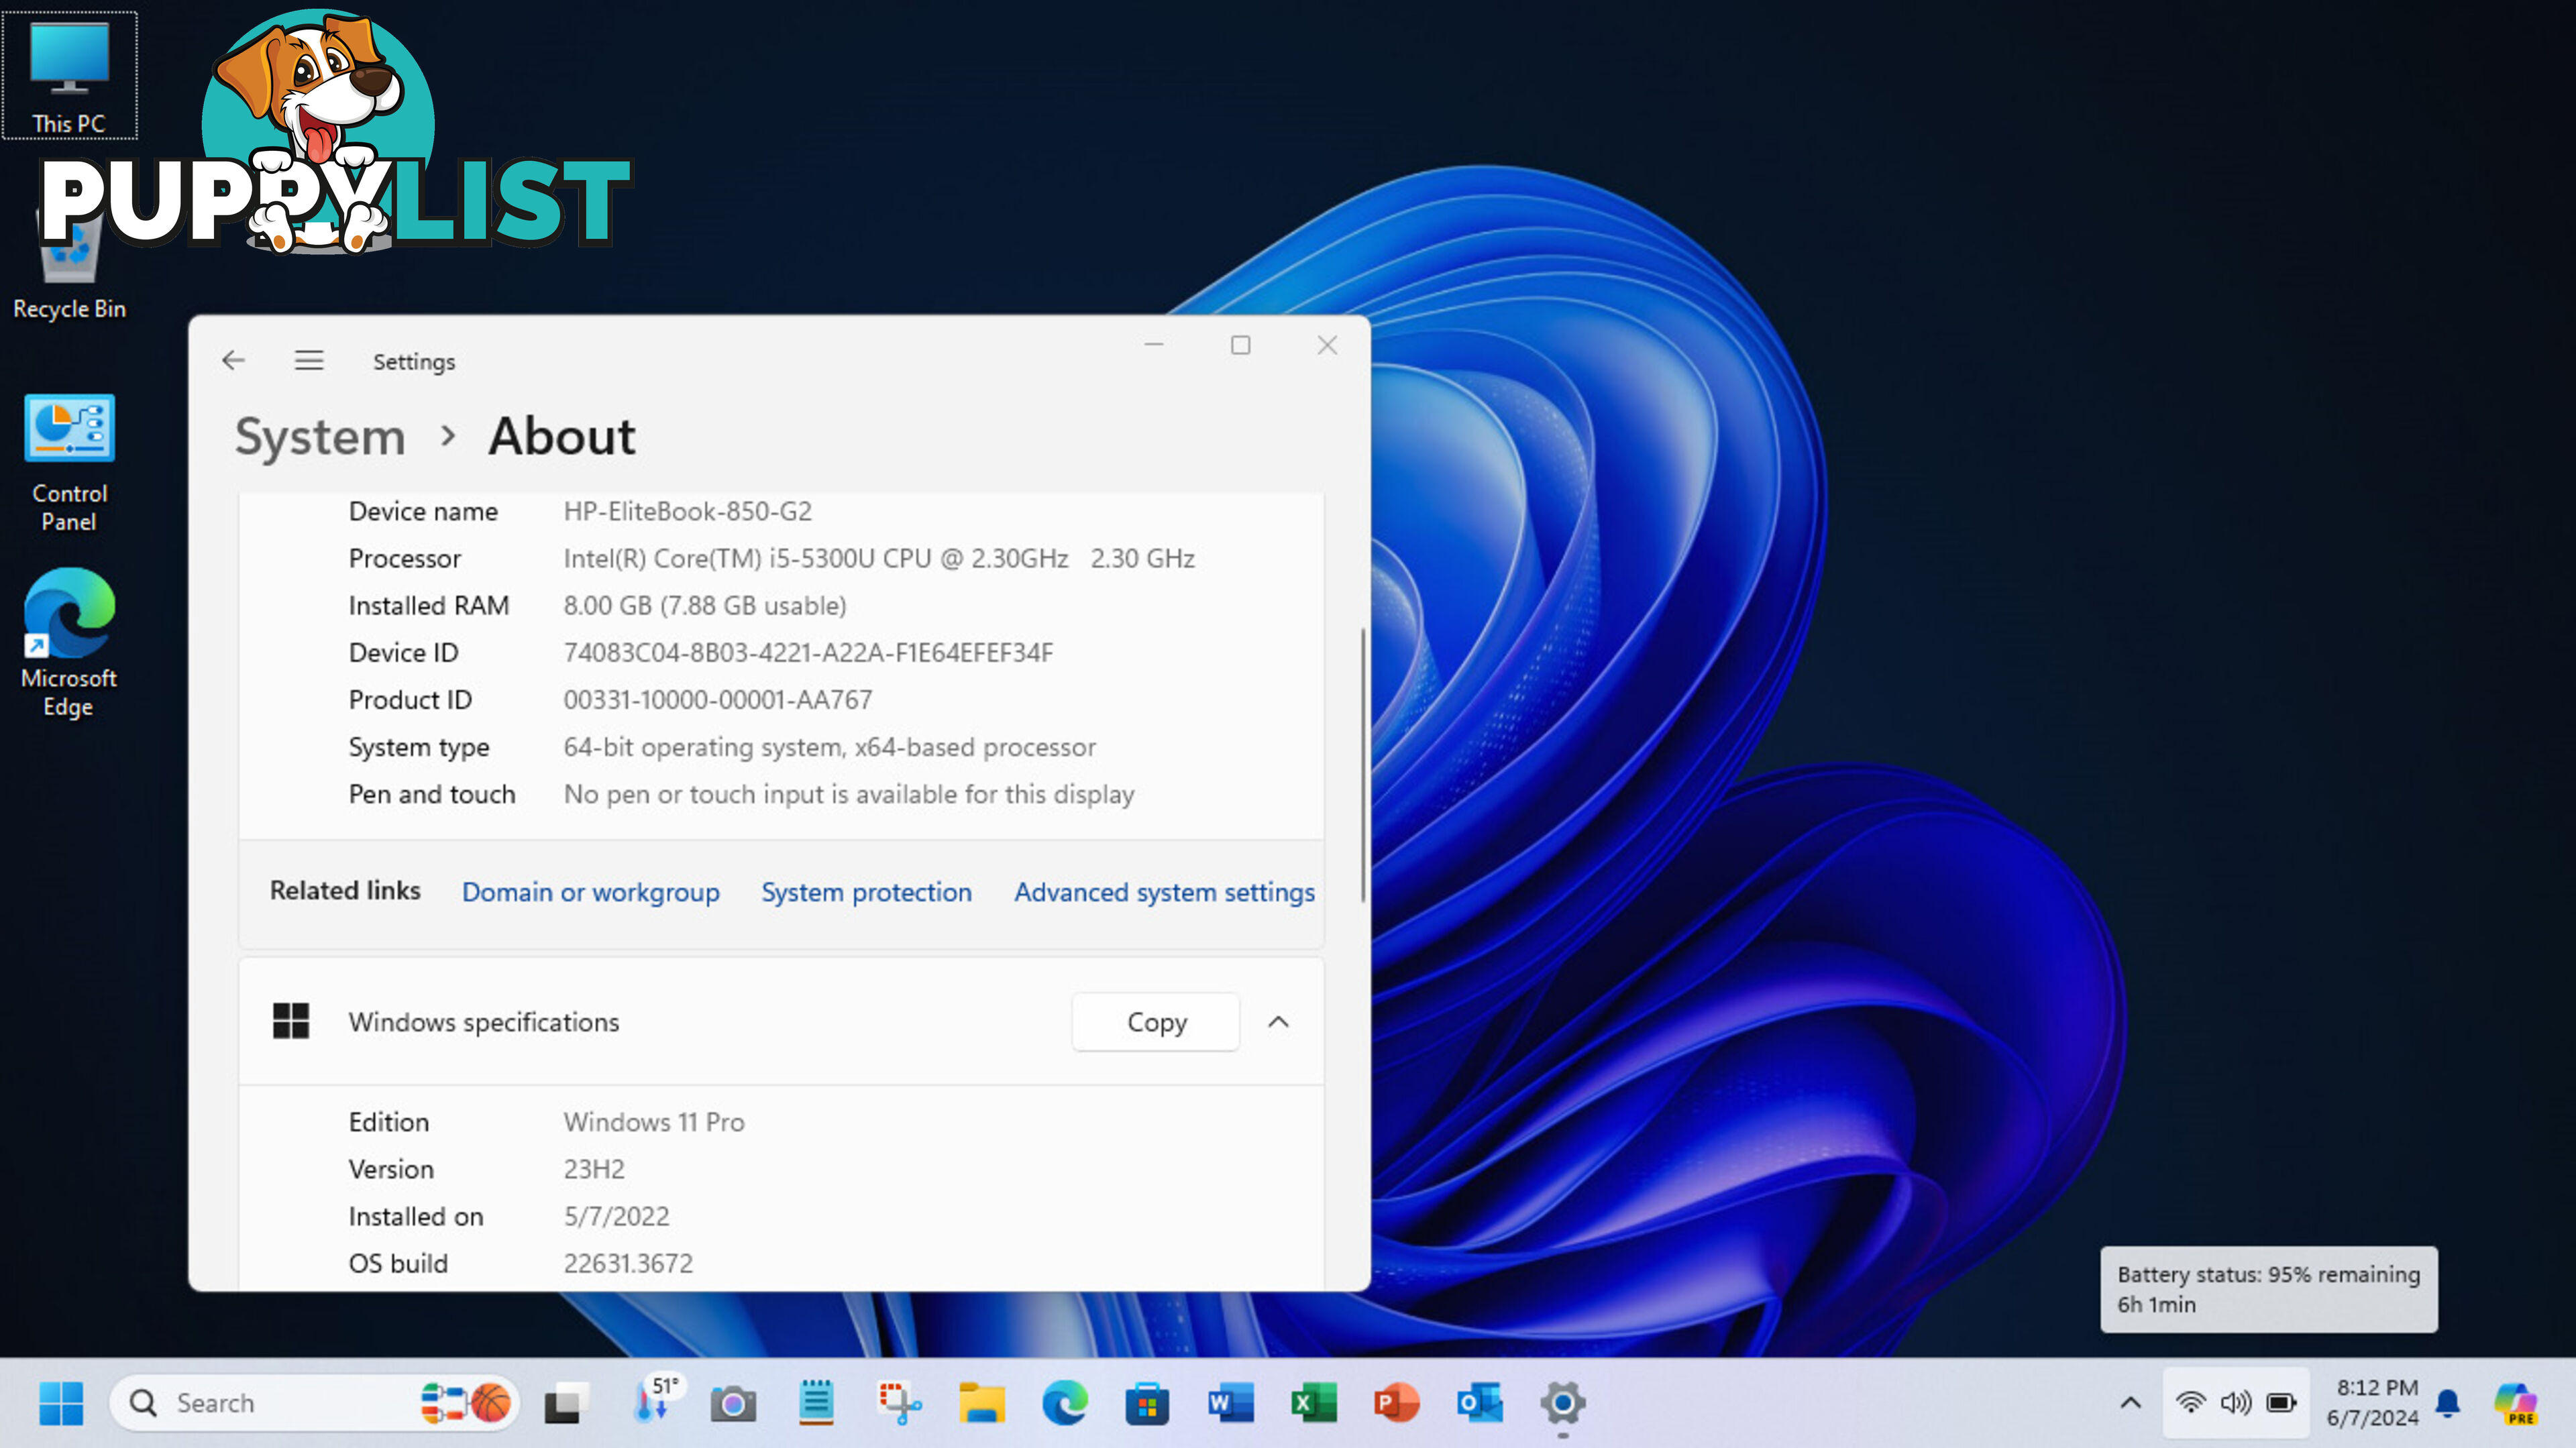Launch the Camera app from taskbar

[x=733, y=1403]
